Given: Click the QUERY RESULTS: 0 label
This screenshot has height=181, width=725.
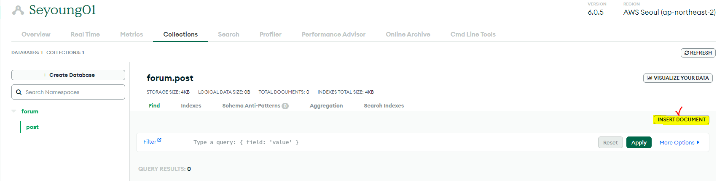Looking at the screenshot, I should point(164,169).
